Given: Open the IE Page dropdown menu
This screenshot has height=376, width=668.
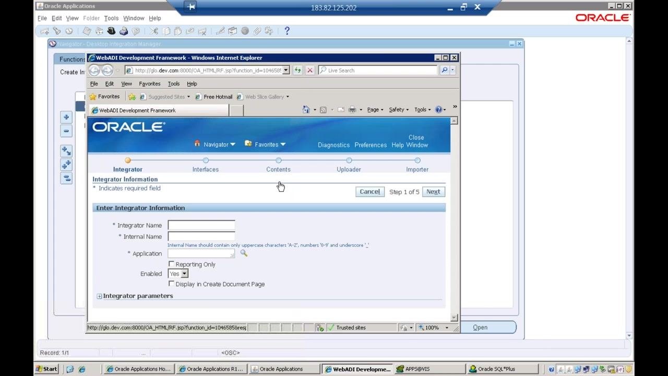Looking at the screenshot, I should coord(375,110).
